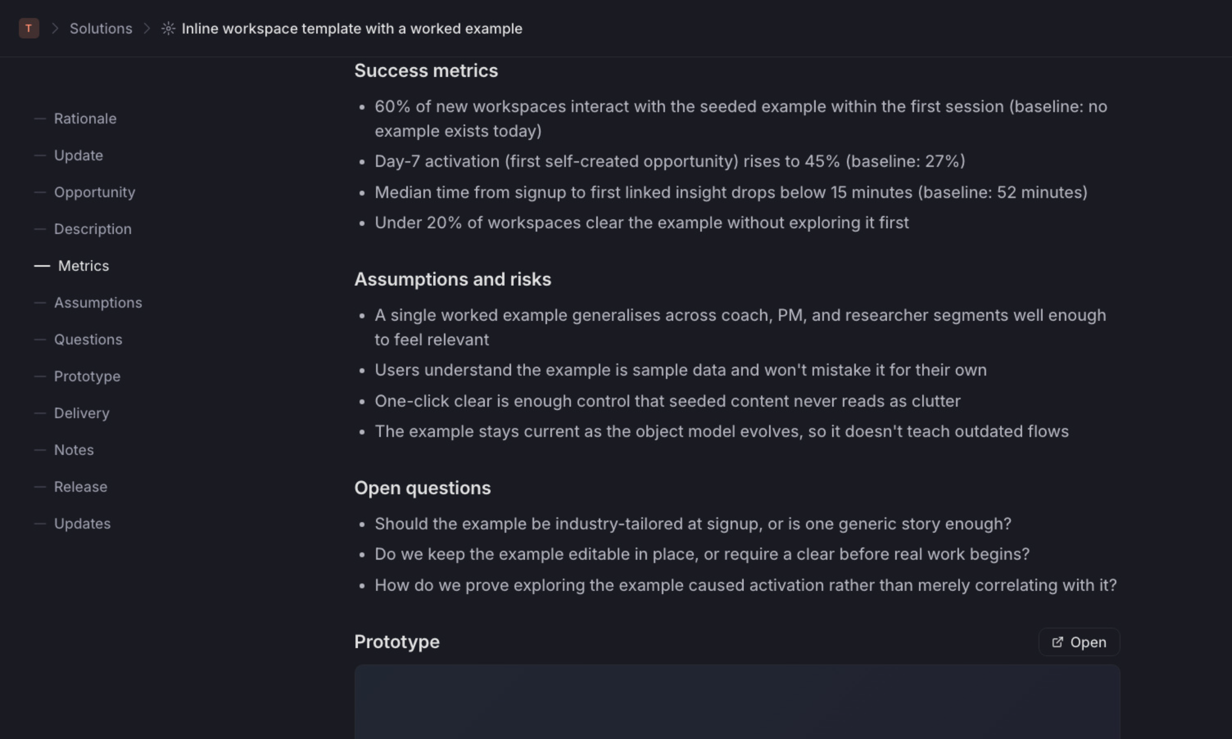Click the Success metrics heading
Screen dimensions: 1232x739
[426, 71]
